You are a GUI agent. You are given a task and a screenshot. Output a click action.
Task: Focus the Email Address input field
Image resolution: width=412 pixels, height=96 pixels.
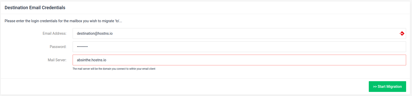tap(239, 33)
